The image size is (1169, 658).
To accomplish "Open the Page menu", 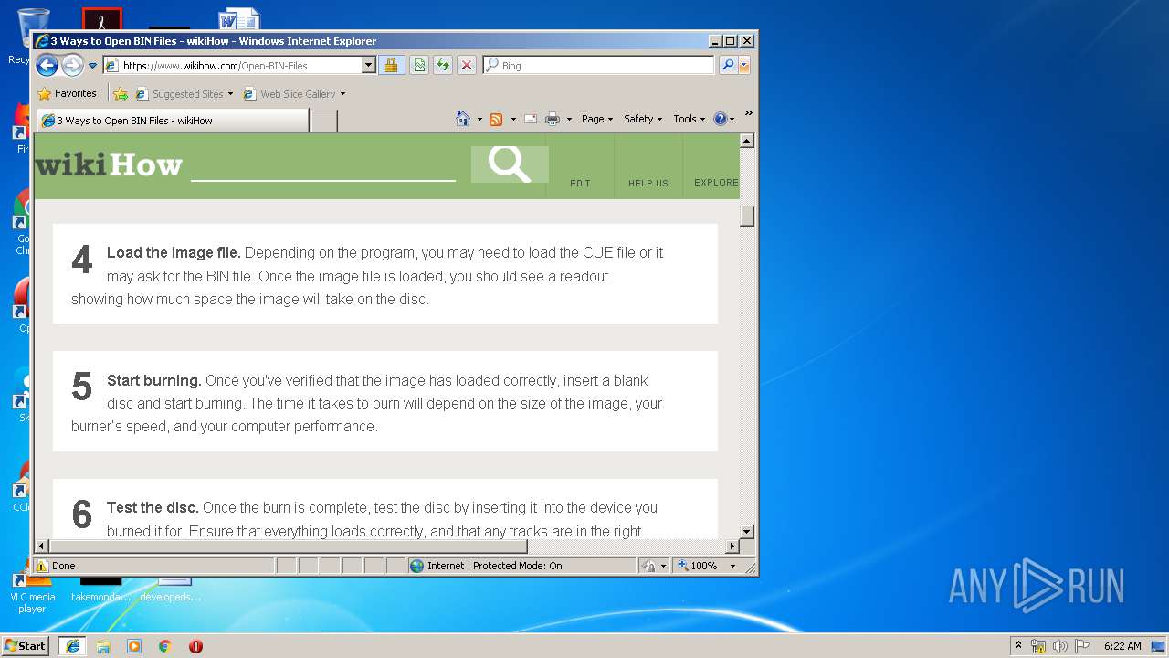I will coord(597,119).
